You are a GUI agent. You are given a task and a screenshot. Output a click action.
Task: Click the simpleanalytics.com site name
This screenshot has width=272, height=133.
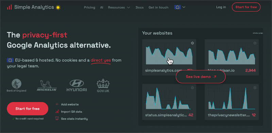(164, 70)
